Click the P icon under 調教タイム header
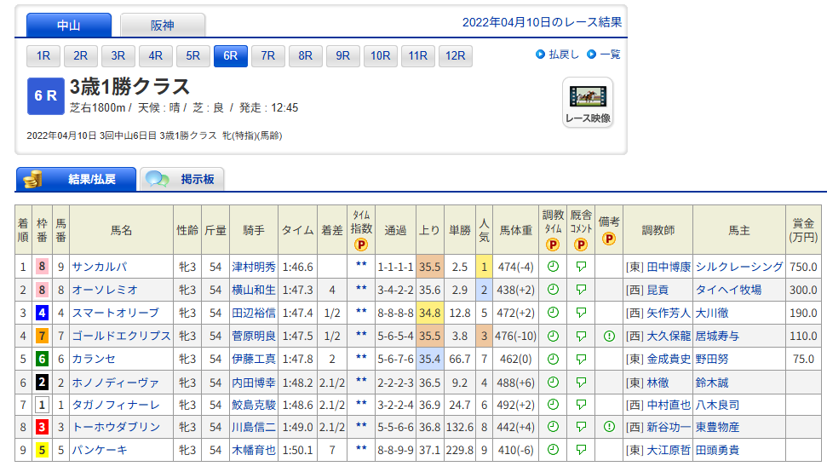 (x=553, y=245)
